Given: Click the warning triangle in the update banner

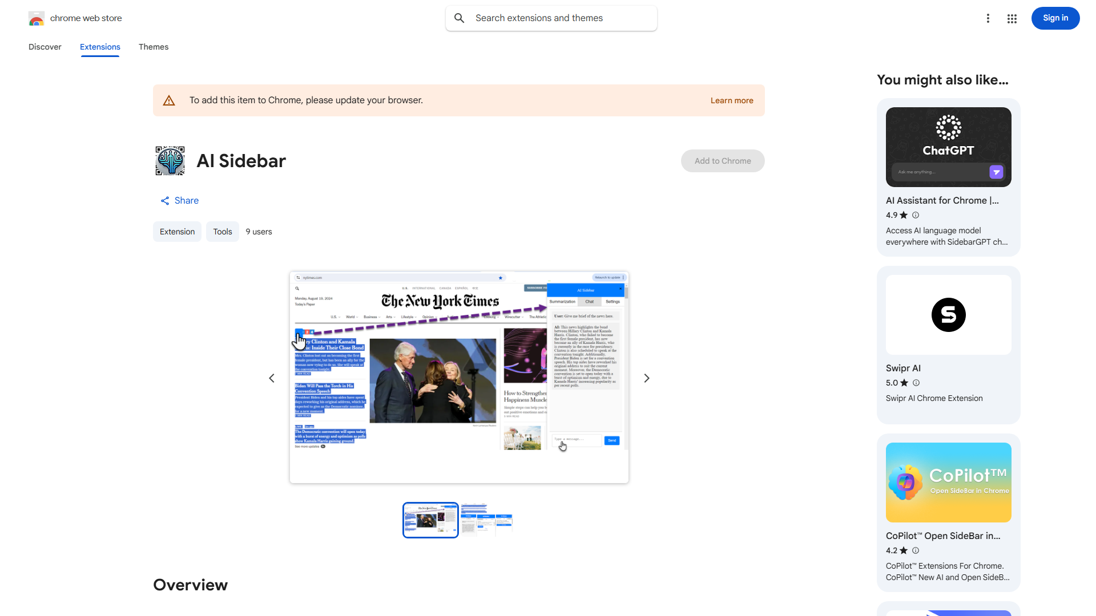Looking at the screenshot, I should [x=169, y=100].
